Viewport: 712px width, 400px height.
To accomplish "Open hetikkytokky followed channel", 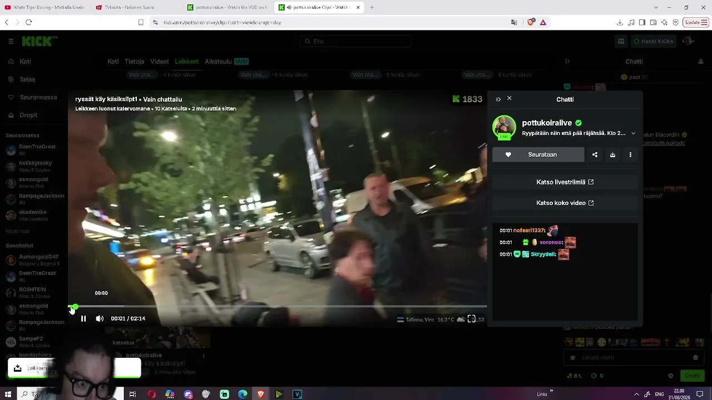I will (x=33, y=166).
